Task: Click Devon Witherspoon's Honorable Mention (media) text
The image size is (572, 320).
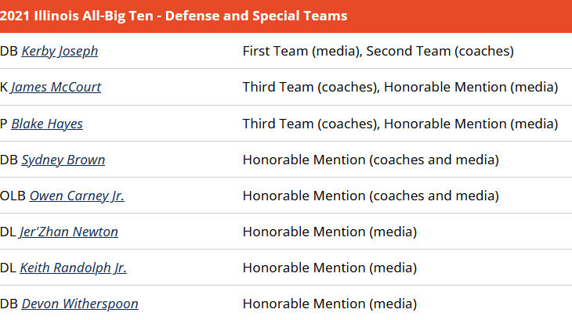Action: 329,304
